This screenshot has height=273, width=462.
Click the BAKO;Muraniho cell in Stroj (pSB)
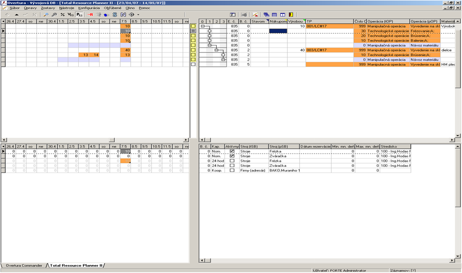(x=284, y=170)
